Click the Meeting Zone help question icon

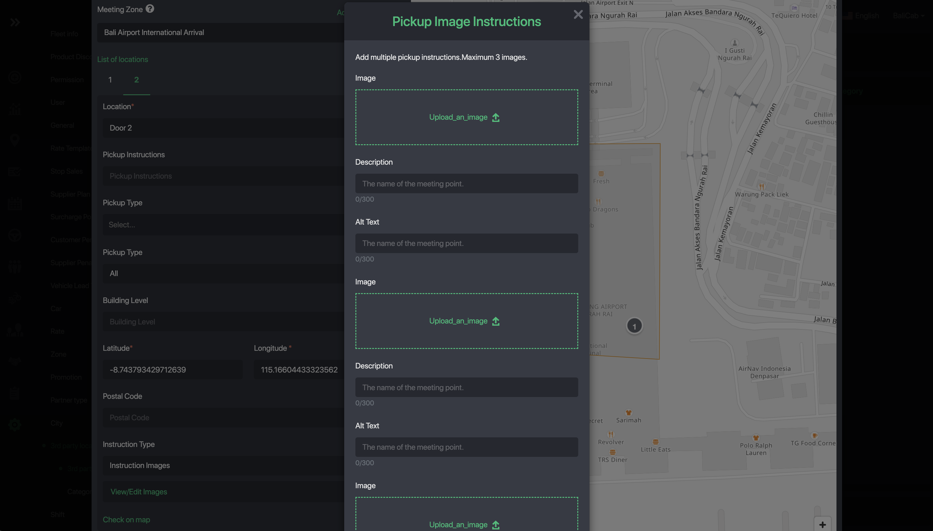[150, 9]
